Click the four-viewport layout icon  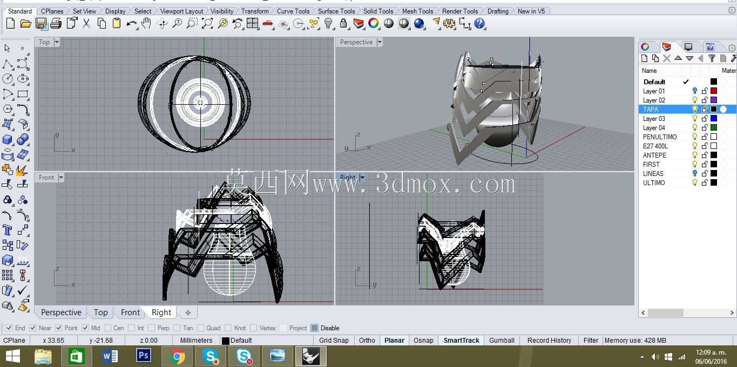tap(253, 23)
